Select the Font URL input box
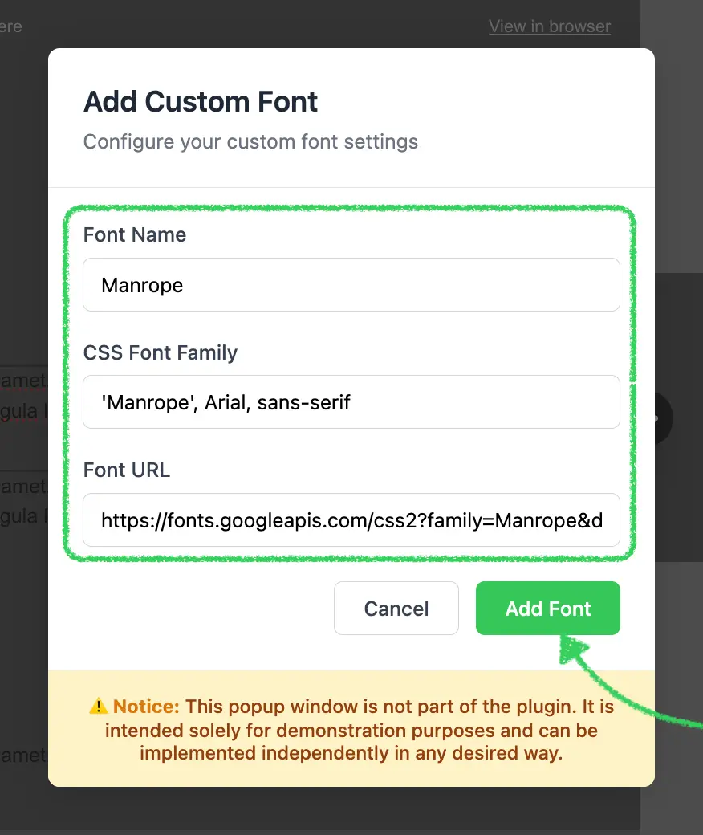This screenshot has height=835, width=703. (351, 519)
